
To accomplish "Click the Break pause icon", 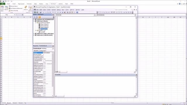I will point(60,12).
